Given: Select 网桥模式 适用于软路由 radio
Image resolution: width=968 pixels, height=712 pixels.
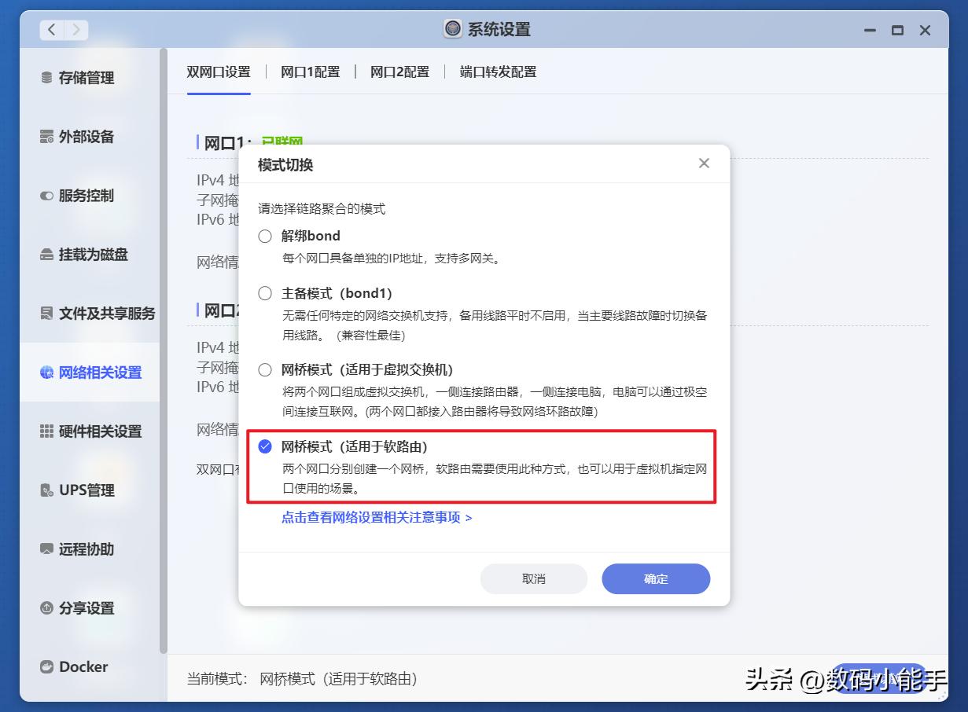Looking at the screenshot, I should [x=265, y=447].
